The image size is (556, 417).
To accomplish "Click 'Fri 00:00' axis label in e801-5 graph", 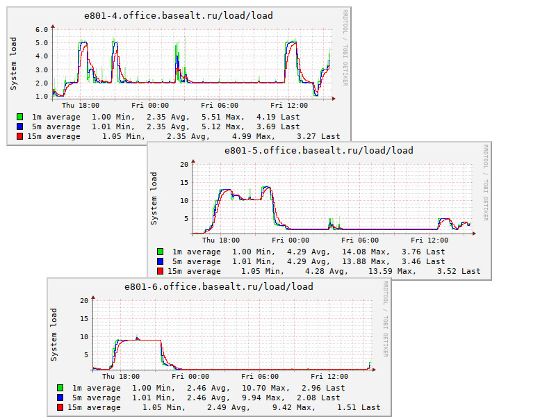I will pyautogui.click(x=291, y=240).
